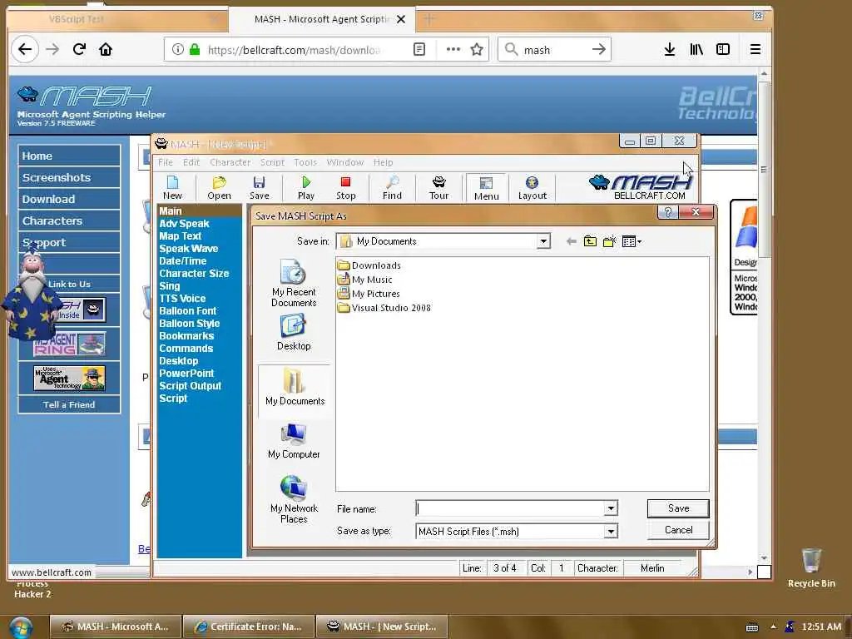Screen dimensions: 852x639
Task: Select the My Music folder
Action: [365, 280]
